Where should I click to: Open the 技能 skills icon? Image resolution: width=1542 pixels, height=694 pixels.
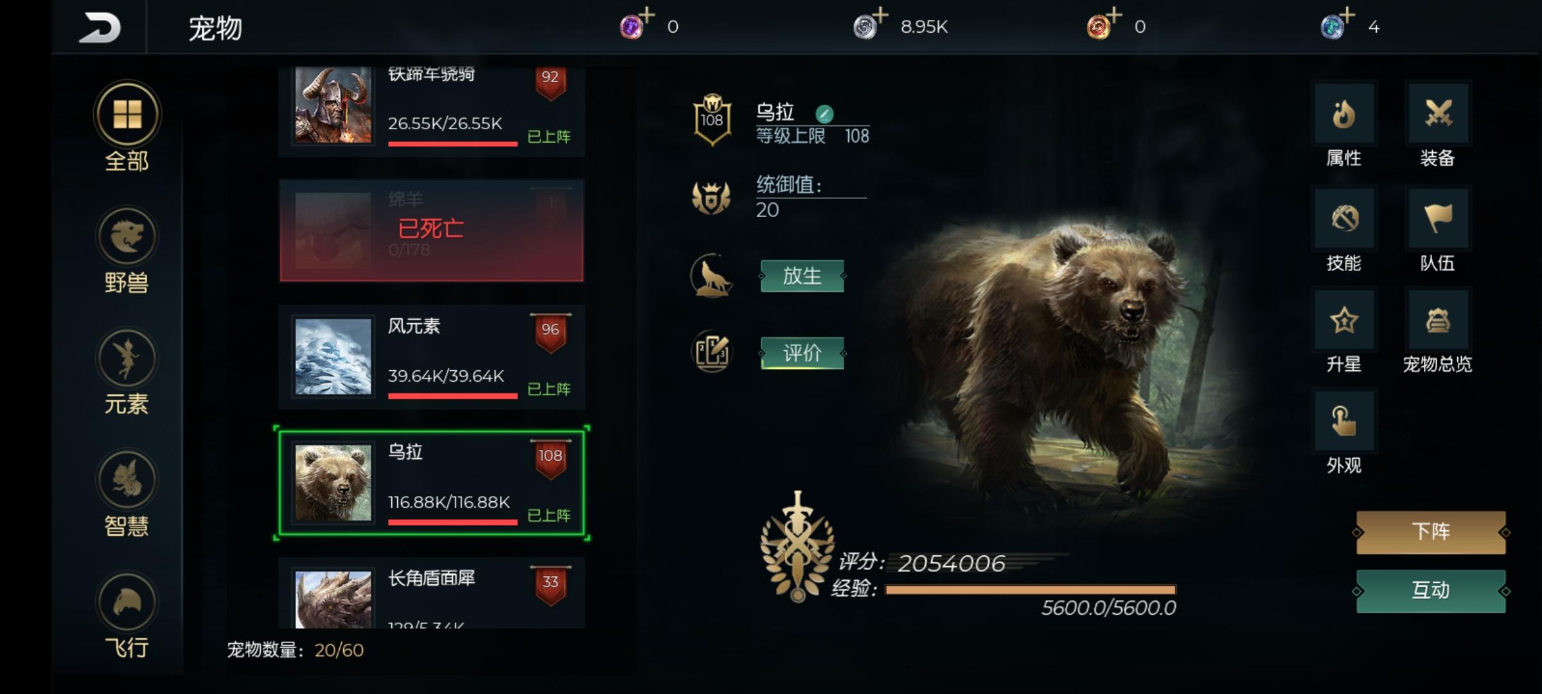(x=1344, y=218)
